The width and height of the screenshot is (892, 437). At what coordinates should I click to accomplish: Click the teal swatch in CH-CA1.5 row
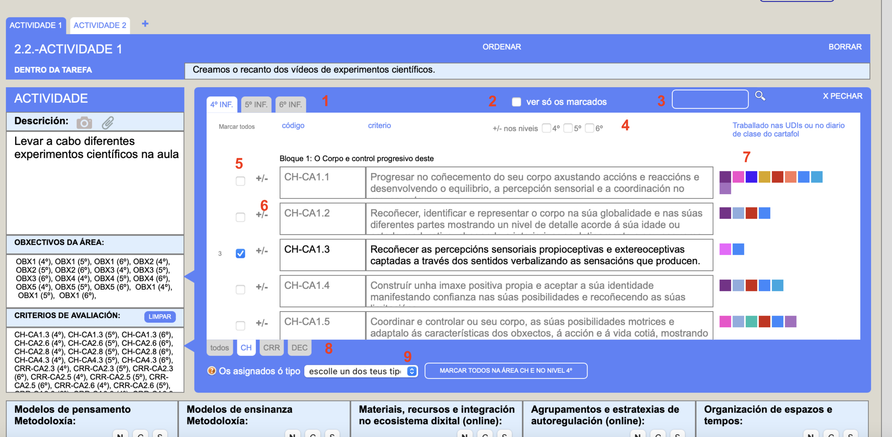tap(751, 322)
